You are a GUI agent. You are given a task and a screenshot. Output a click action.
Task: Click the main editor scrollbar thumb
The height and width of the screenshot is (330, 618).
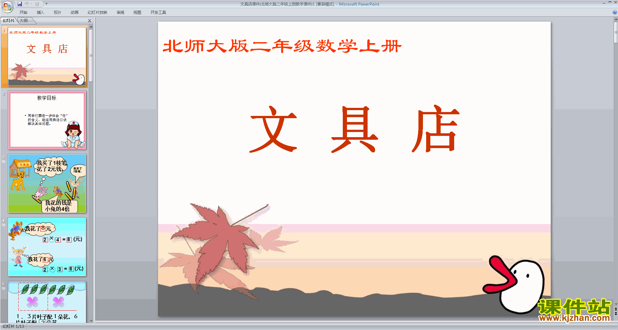click(616, 32)
